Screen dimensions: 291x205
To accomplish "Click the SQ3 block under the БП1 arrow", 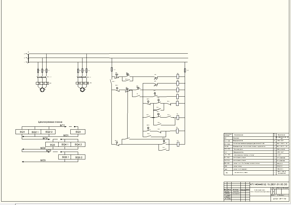I will [x=78, y=132].
